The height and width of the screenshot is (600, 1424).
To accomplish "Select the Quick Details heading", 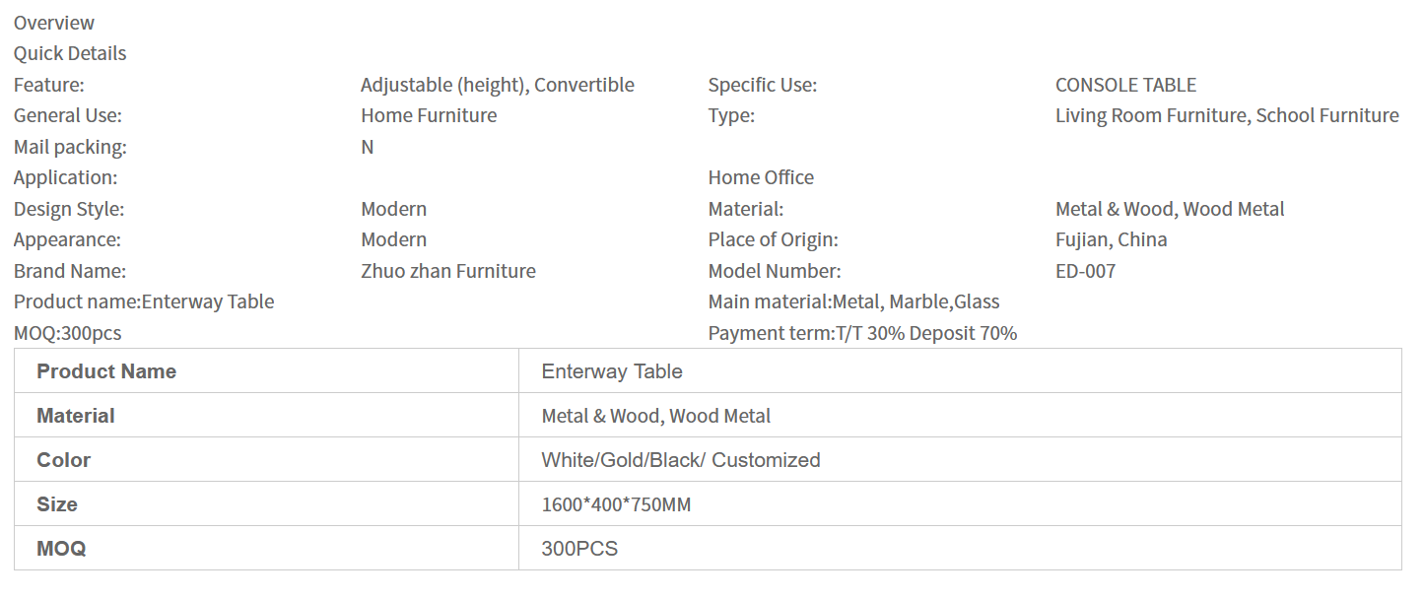I will pos(70,53).
